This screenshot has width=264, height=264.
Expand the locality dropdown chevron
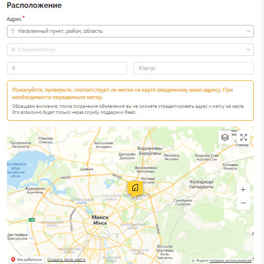point(248,31)
